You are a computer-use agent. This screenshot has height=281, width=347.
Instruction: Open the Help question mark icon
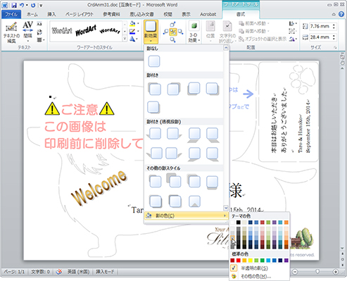(x=341, y=14)
